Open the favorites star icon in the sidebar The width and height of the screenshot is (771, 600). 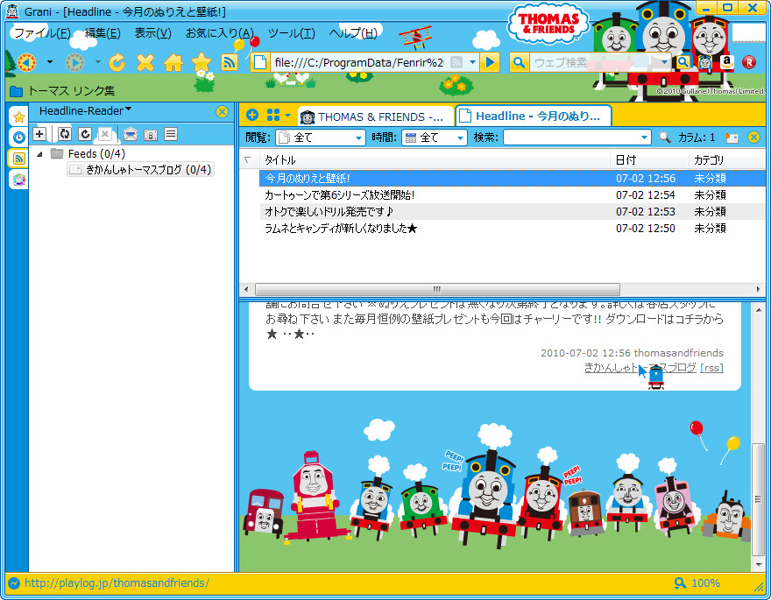point(17,116)
